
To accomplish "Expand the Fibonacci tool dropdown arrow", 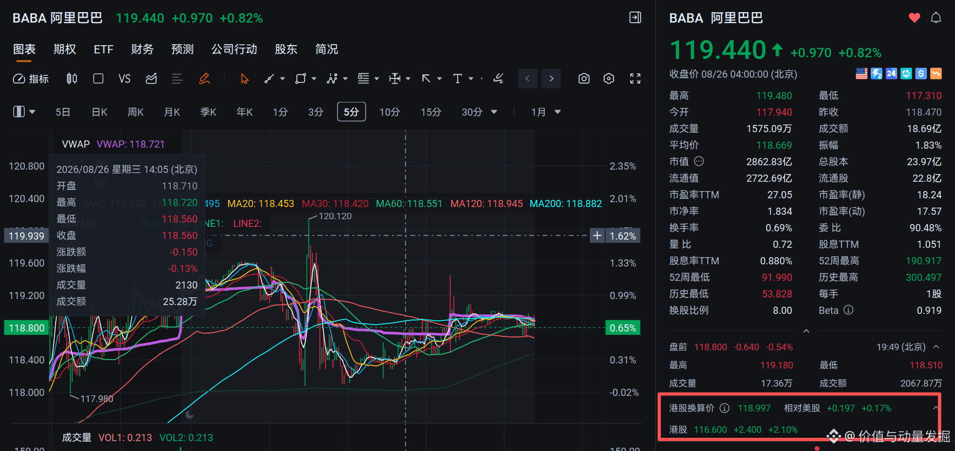I will 377,79.
